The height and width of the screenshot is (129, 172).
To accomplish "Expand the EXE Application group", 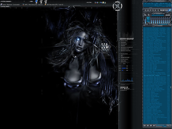I will (x=124, y=54).
